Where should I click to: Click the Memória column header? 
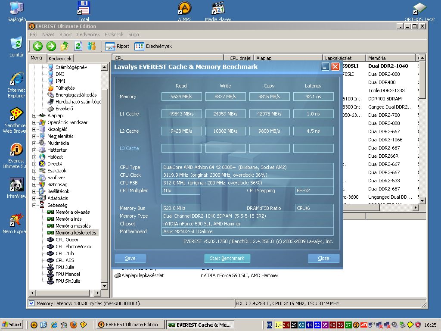pyautogui.click(x=390, y=58)
